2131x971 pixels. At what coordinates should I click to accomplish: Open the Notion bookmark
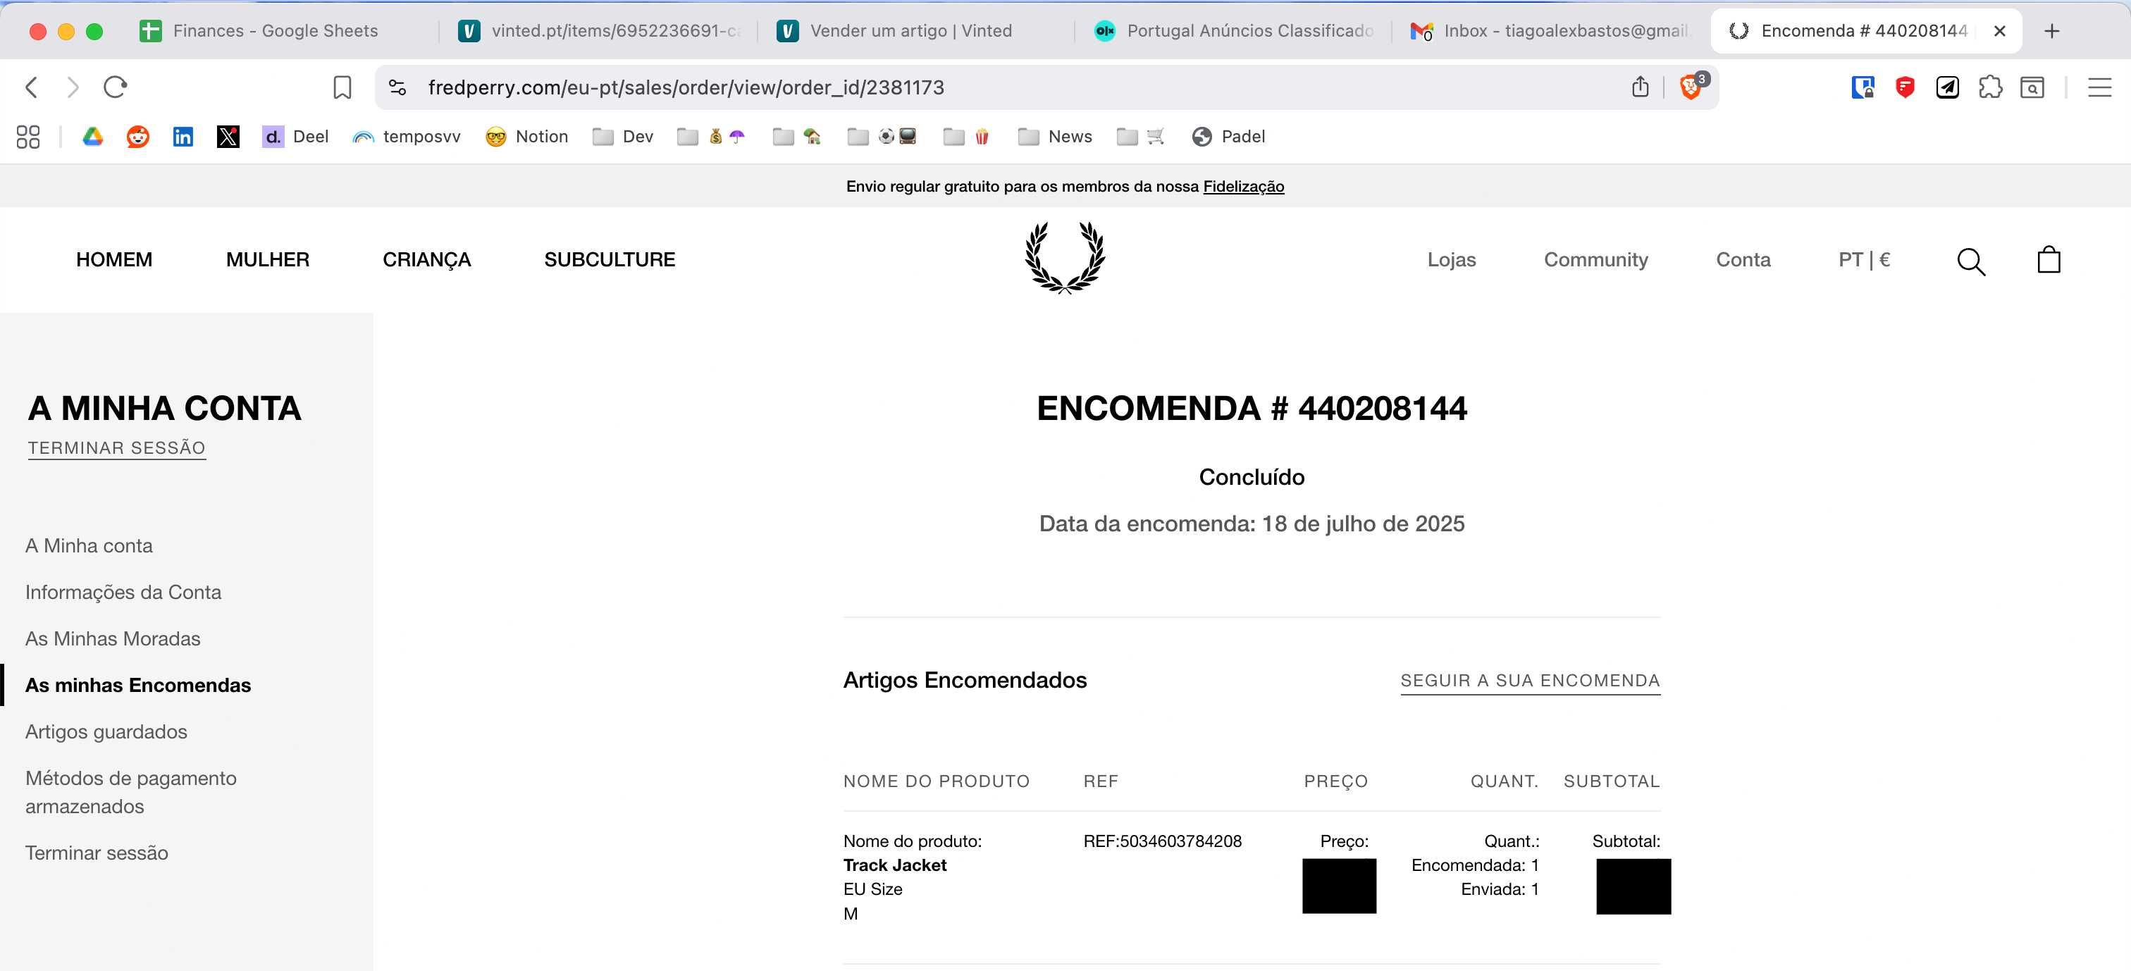[x=527, y=137]
